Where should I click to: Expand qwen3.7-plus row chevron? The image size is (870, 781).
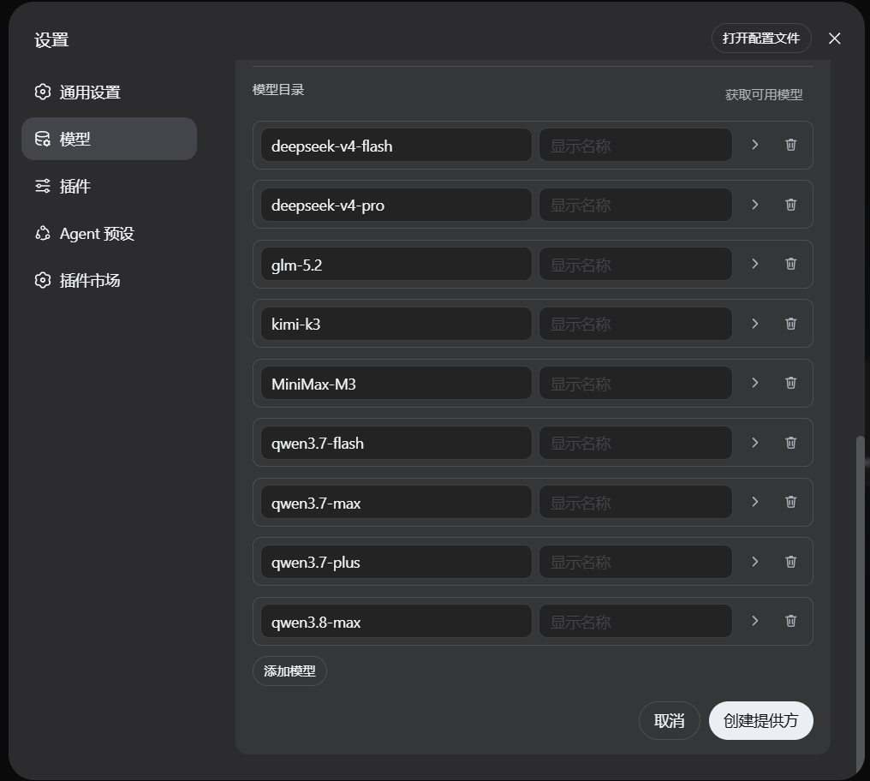tap(754, 562)
